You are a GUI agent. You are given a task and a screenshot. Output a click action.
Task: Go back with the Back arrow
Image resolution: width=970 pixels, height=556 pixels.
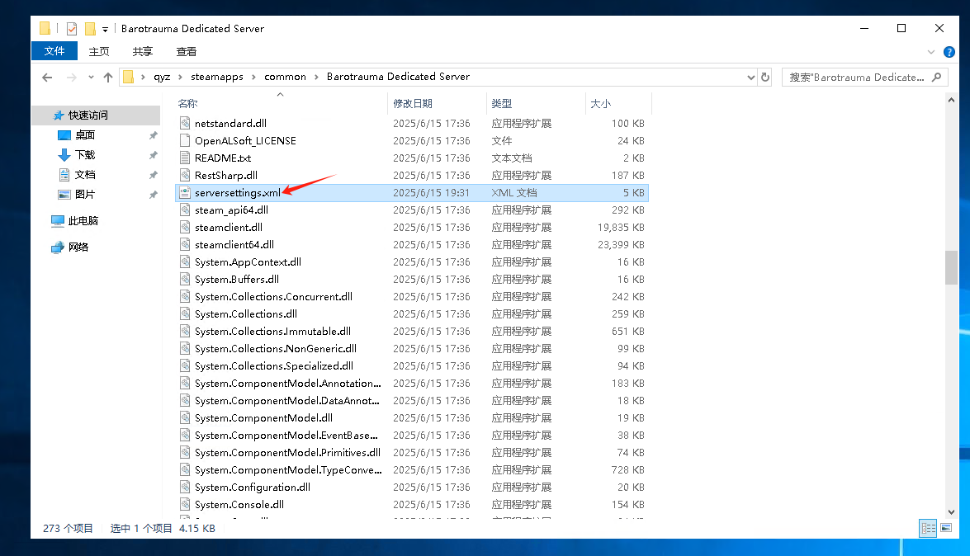coord(47,78)
